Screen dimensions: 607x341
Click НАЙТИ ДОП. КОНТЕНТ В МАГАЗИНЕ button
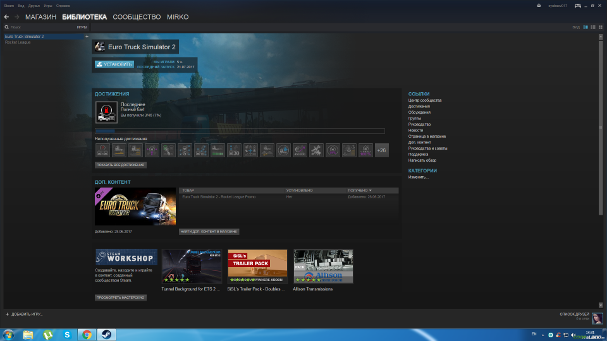click(209, 232)
